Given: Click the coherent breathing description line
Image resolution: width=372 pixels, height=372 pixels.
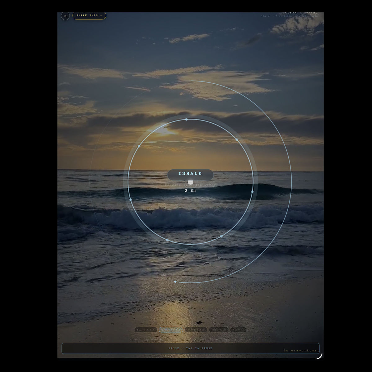Looking at the screenshot, I should (x=190, y=339).
